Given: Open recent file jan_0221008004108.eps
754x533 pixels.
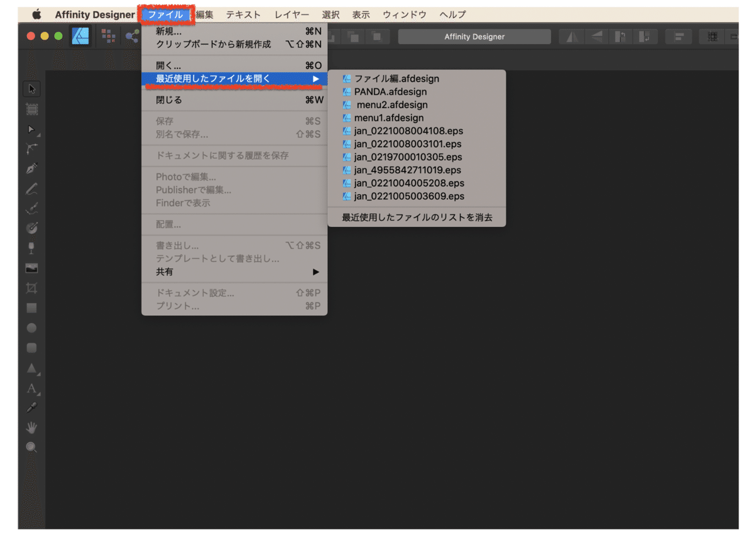Looking at the screenshot, I should (x=417, y=131).
